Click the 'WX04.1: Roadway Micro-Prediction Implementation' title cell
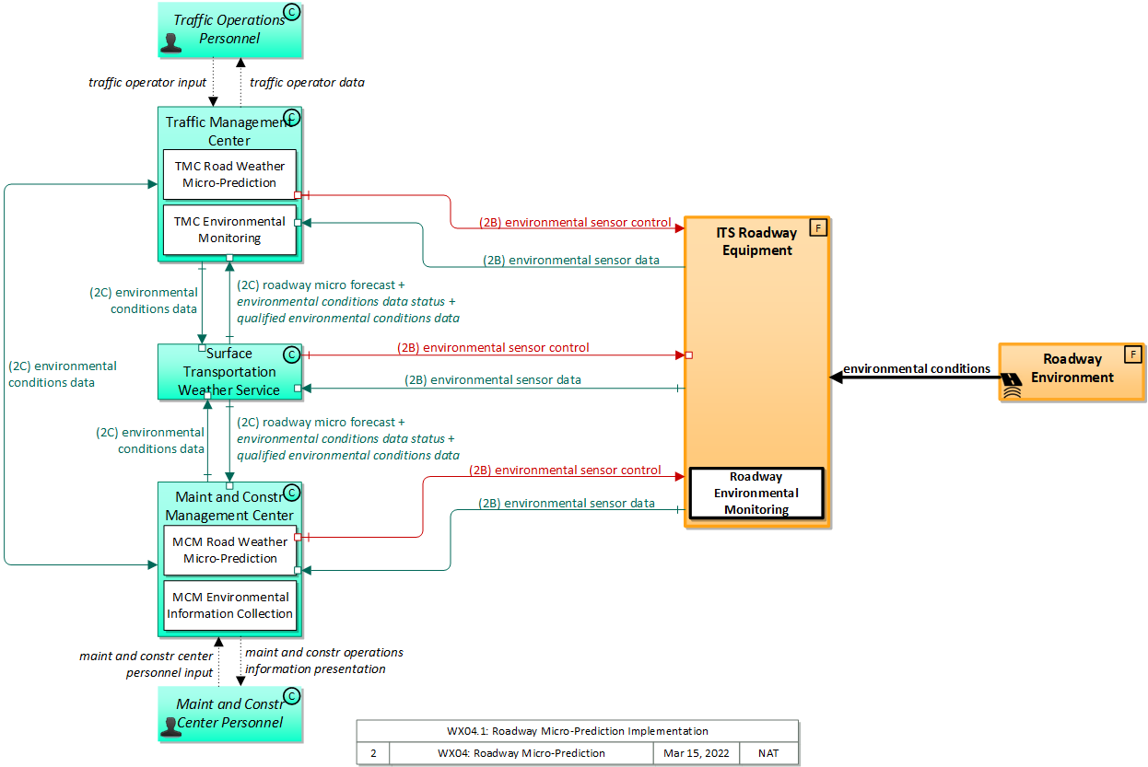 click(x=577, y=731)
